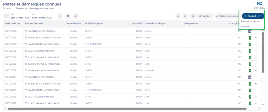The image size is (268, 112).
Task: Click the 'Motif de la perte' column header
Action: [93, 23]
